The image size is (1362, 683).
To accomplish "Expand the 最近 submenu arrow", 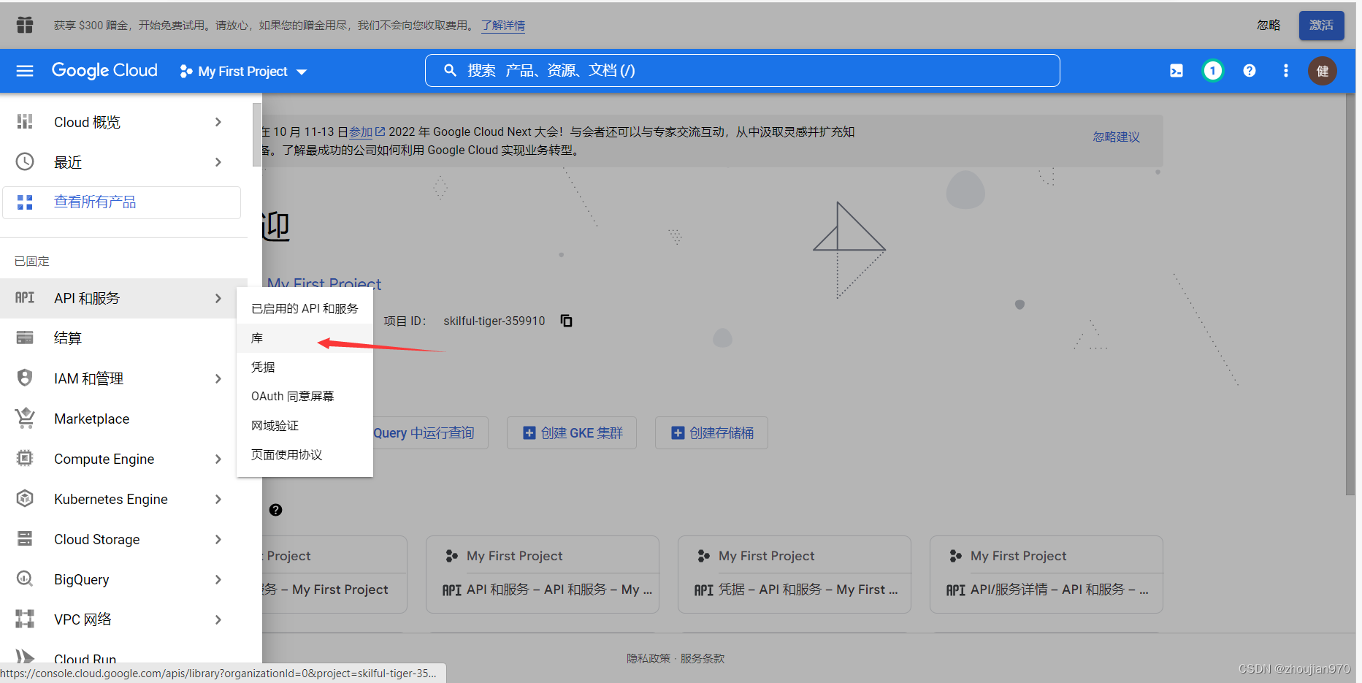I will coord(218,162).
